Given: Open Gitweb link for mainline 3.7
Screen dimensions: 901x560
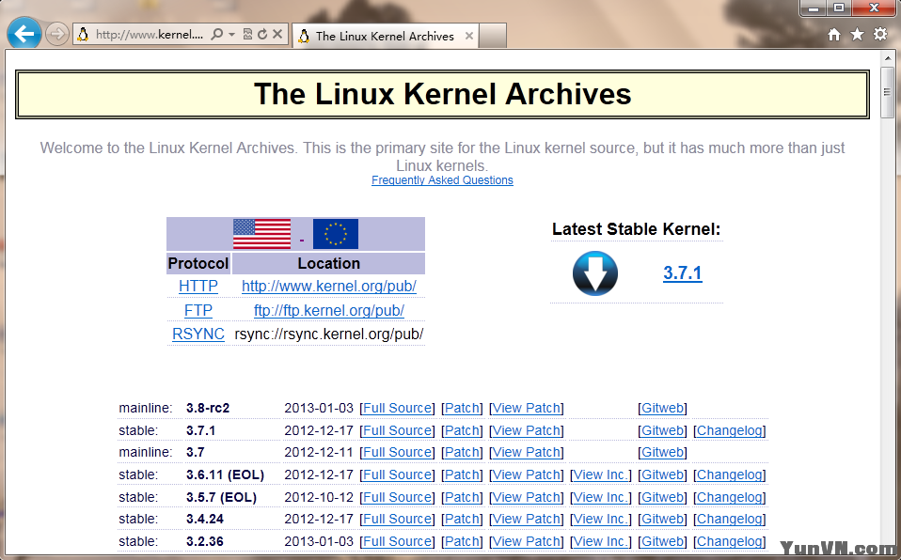Looking at the screenshot, I should click(662, 452).
